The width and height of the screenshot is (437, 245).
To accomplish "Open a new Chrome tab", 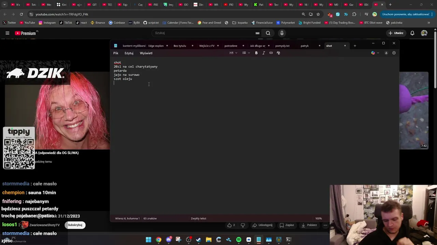I will 390,5.
